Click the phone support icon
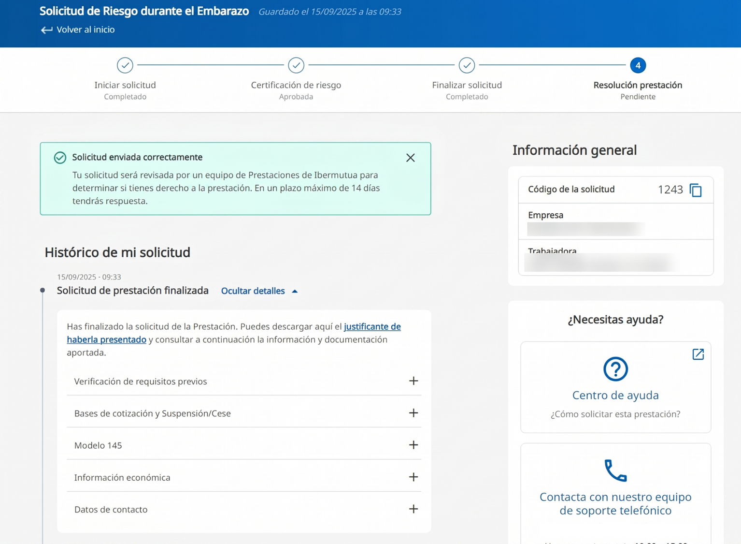 pos(615,470)
